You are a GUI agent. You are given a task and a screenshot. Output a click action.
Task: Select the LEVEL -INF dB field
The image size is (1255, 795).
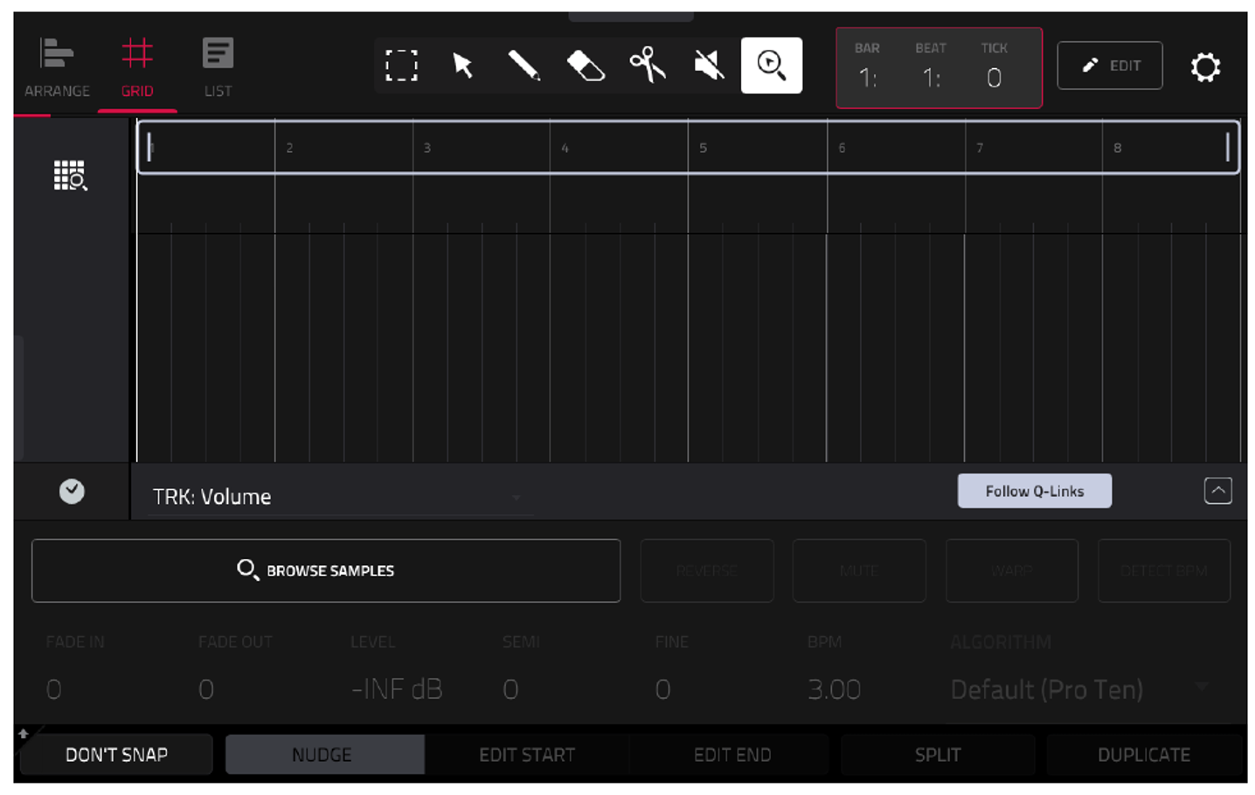397,689
